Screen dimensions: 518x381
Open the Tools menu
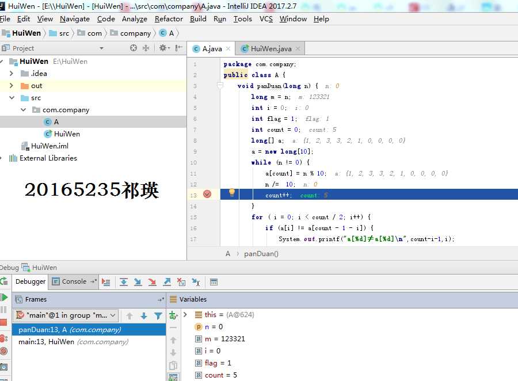[x=243, y=19]
